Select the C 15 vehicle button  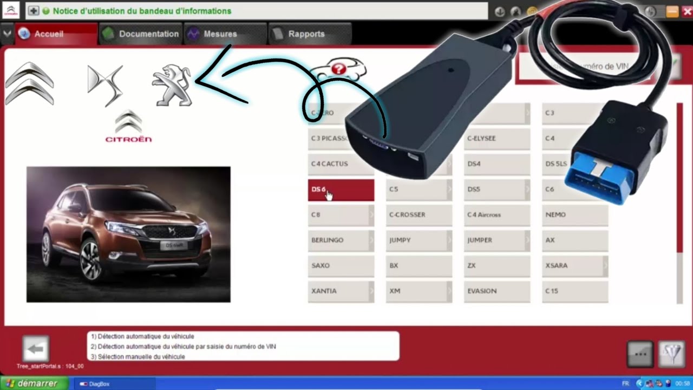[575, 291]
